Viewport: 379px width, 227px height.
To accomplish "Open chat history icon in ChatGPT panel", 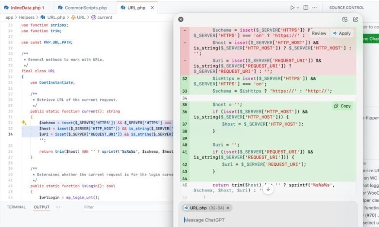I will click(345, 19).
